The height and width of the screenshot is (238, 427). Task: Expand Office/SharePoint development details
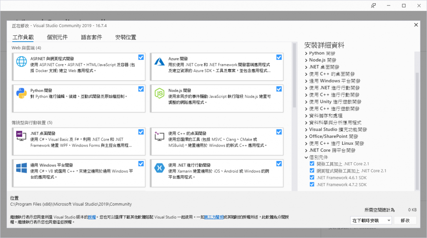pos(306,136)
